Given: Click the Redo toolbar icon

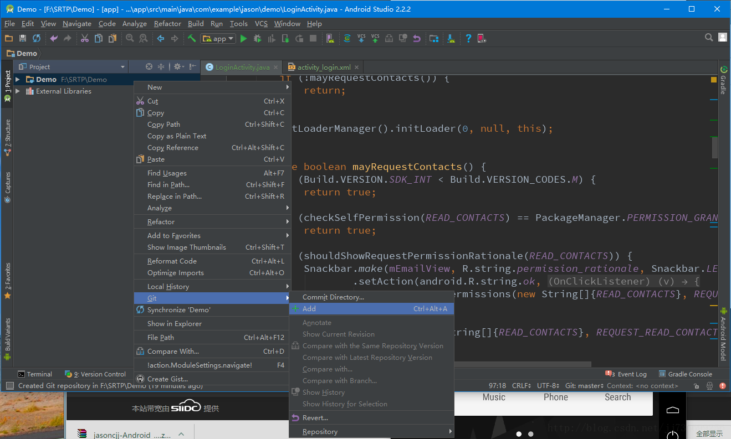Looking at the screenshot, I should (68, 38).
